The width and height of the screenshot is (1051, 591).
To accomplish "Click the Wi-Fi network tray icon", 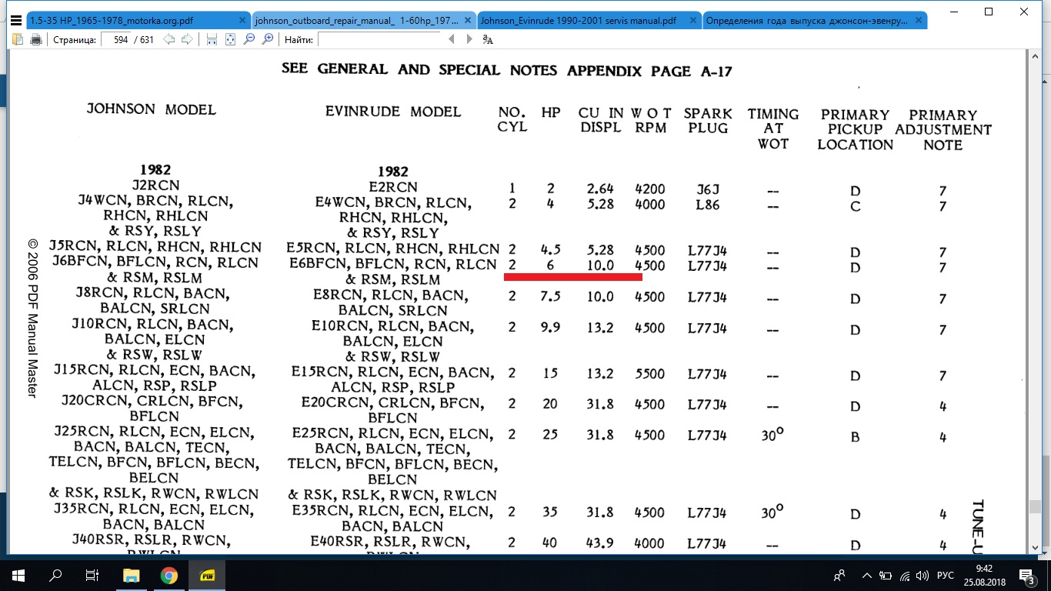I will pos(905,576).
